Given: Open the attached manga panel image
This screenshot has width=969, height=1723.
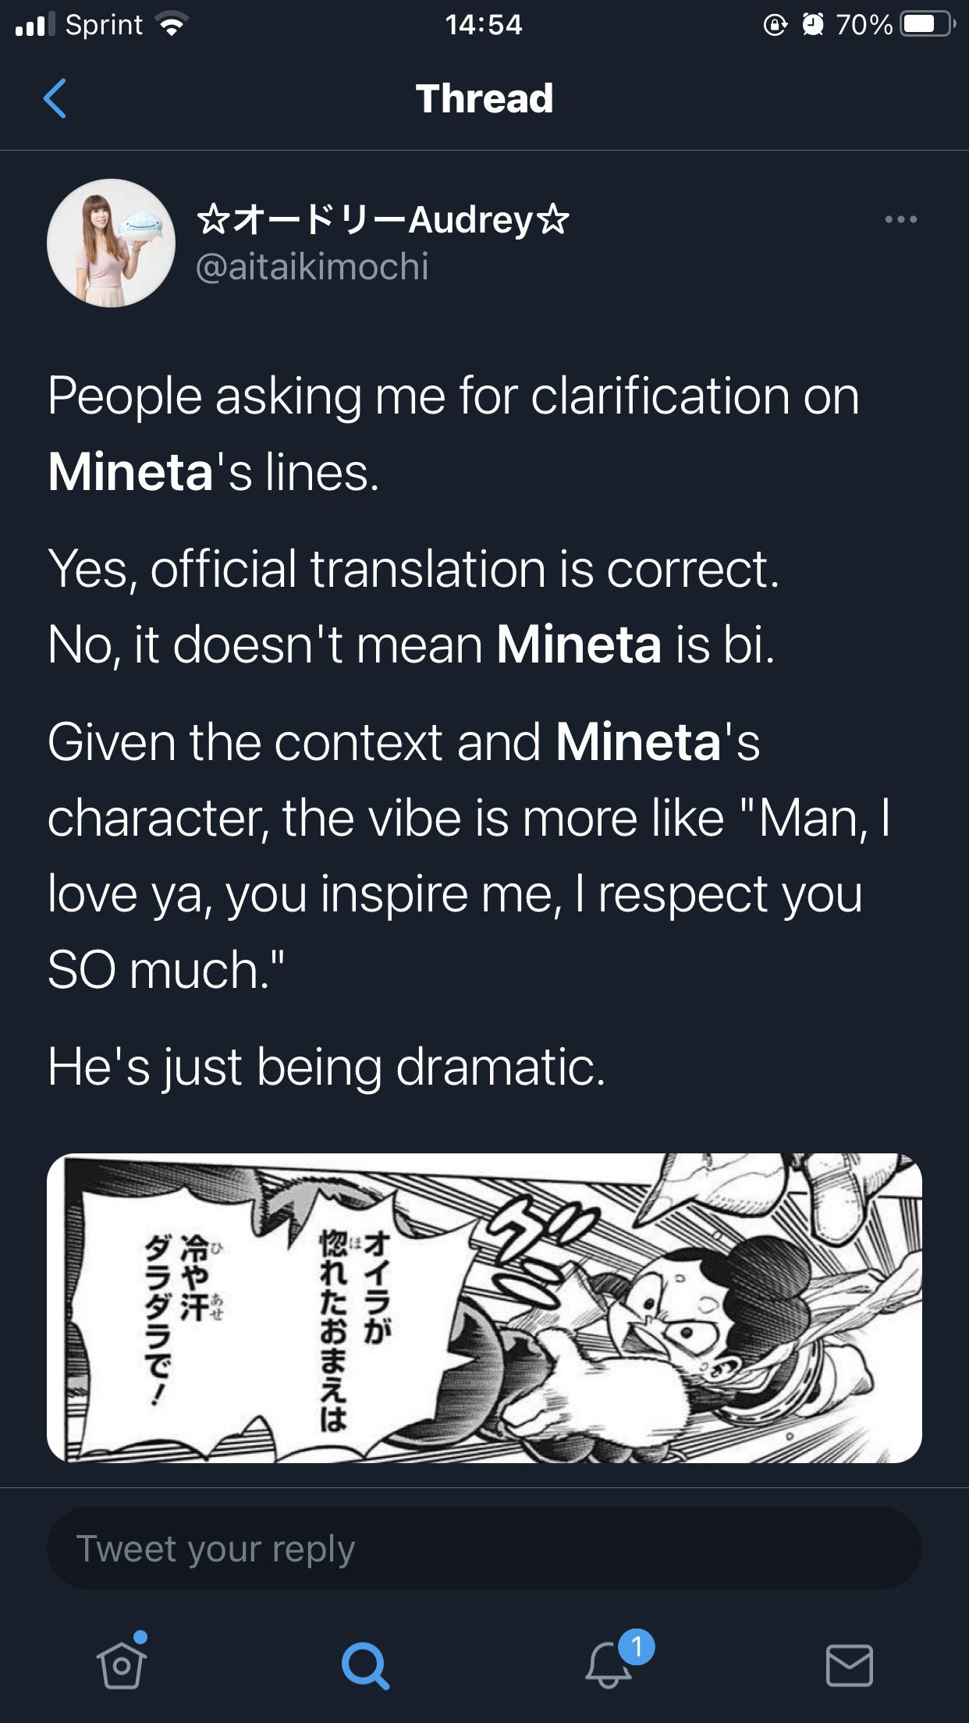Looking at the screenshot, I should pos(484,1308).
